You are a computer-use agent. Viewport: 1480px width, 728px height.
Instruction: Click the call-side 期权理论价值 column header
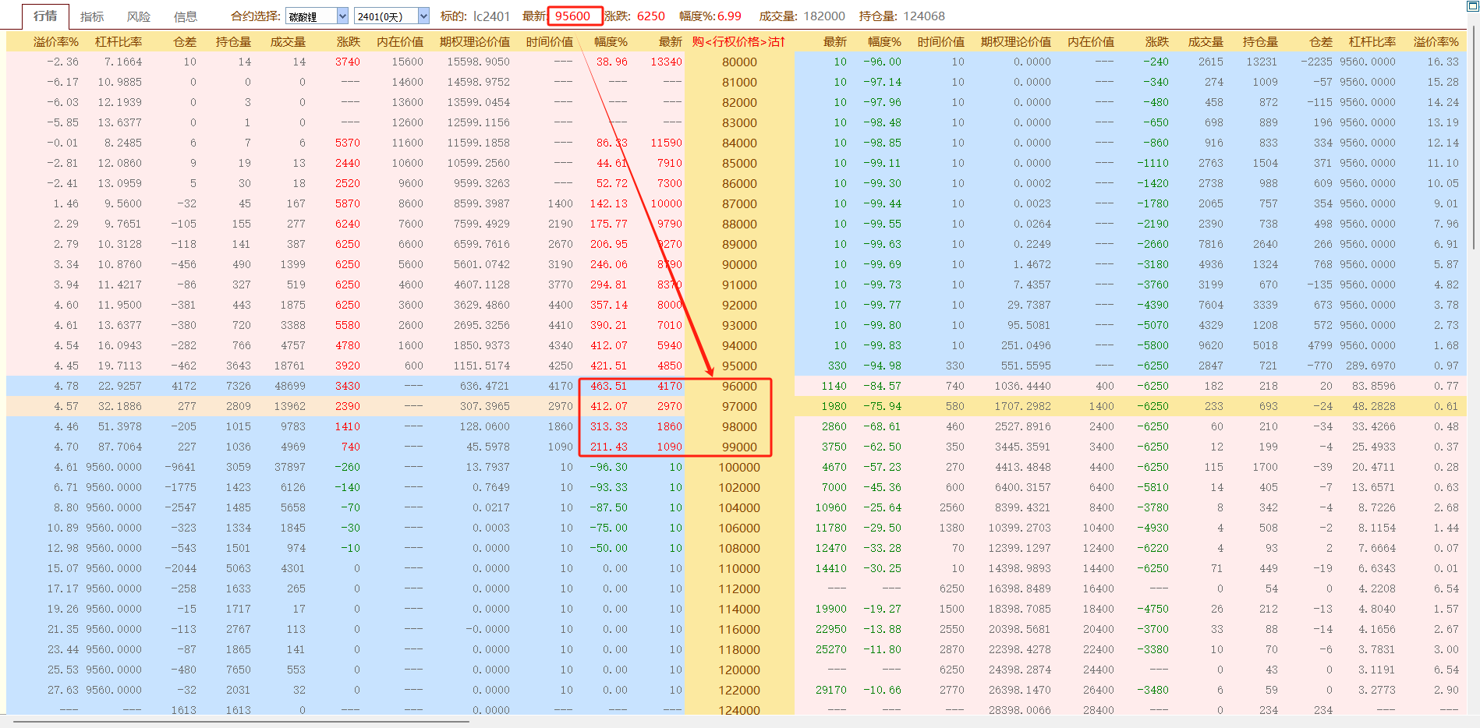[x=474, y=41]
